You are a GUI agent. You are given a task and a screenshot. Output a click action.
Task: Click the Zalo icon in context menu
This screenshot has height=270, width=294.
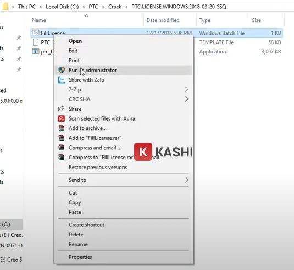pyautogui.click(x=62, y=80)
